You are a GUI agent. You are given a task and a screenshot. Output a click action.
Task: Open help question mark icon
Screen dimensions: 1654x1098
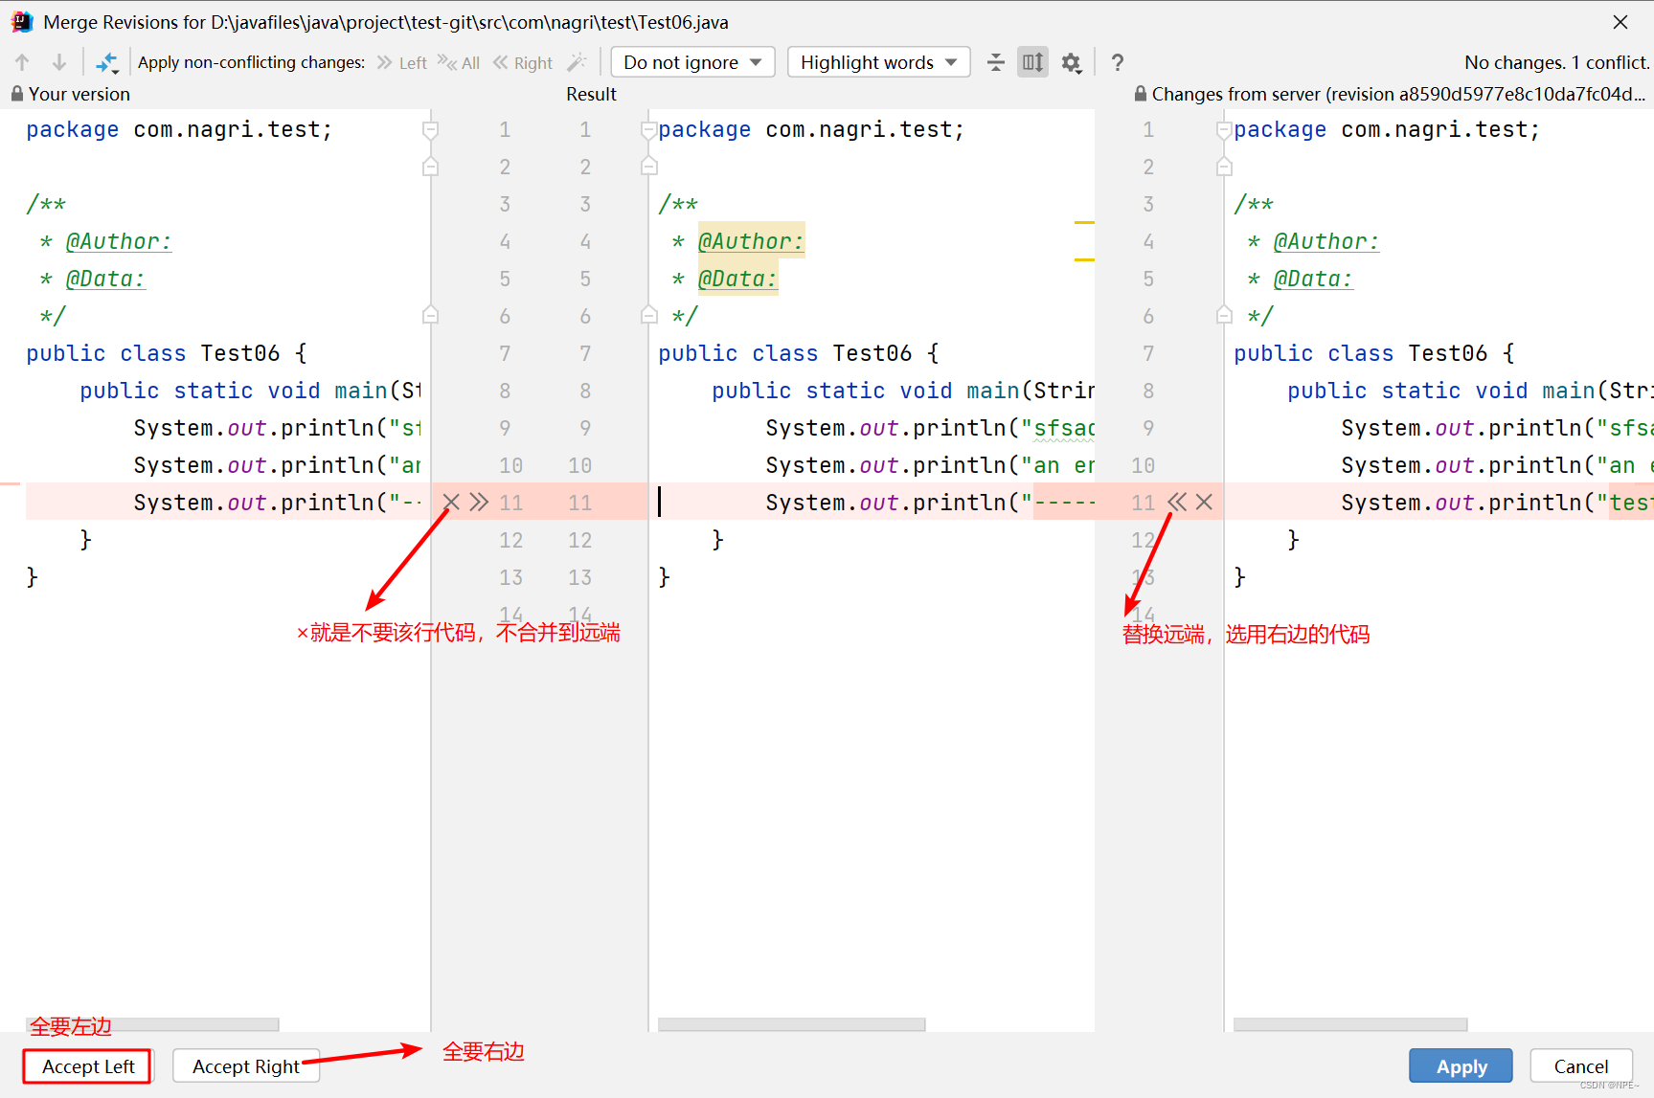[x=1118, y=62]
